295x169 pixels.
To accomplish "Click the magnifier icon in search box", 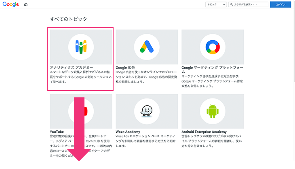I will click(232, 4).
